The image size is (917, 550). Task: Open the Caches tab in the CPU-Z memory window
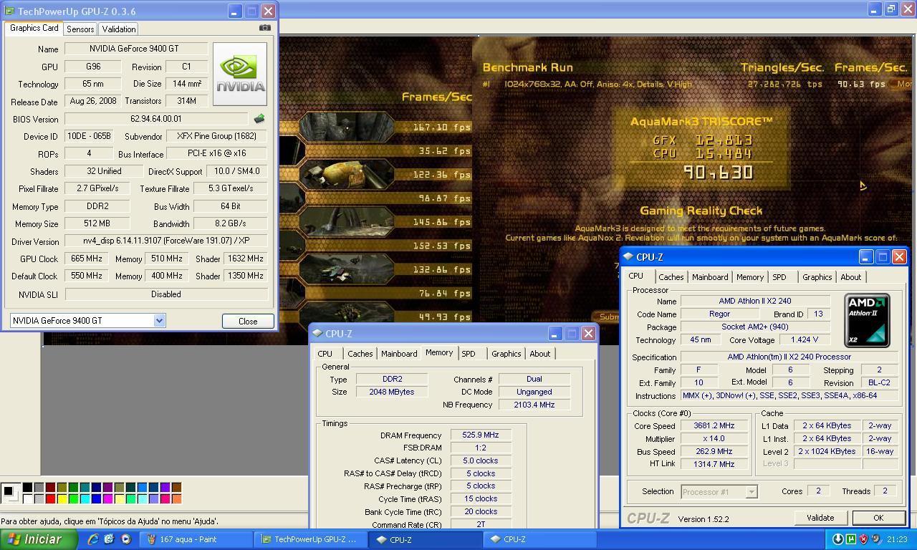click(360, 354)
